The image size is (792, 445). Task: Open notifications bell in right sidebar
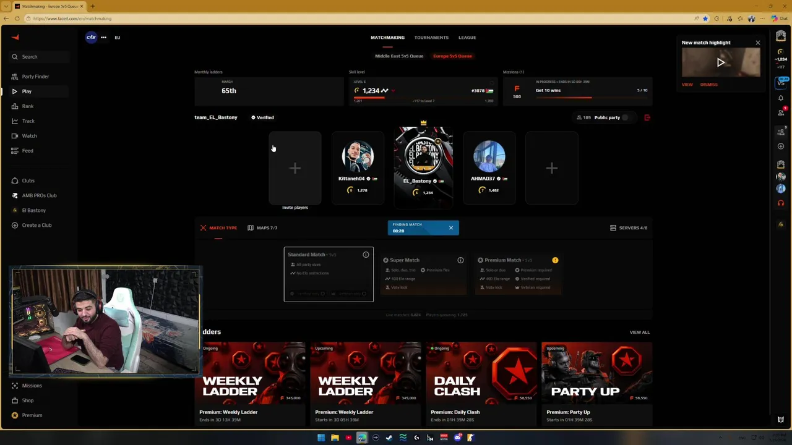781,98
